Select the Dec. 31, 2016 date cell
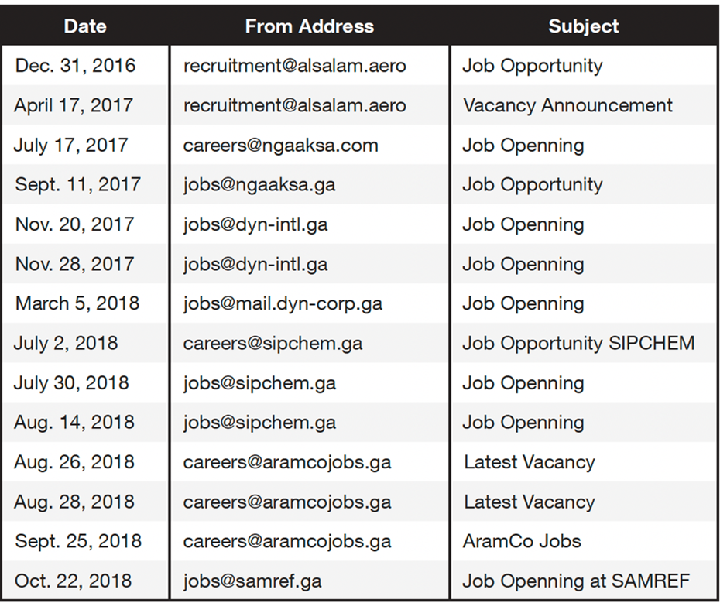 75,66
